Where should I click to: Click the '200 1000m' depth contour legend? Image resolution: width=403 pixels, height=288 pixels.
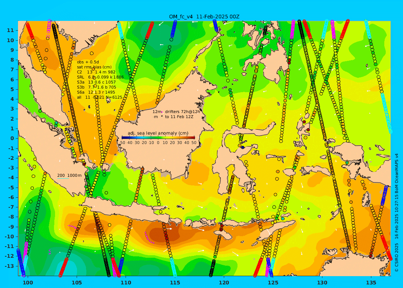(x=69, y=175)
